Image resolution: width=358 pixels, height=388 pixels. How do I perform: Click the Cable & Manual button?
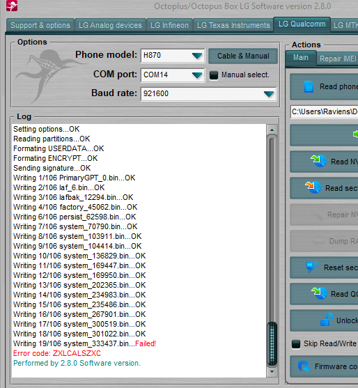[x=243, y=56]
